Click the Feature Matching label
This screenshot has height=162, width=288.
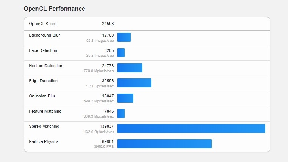pos(45,111)
